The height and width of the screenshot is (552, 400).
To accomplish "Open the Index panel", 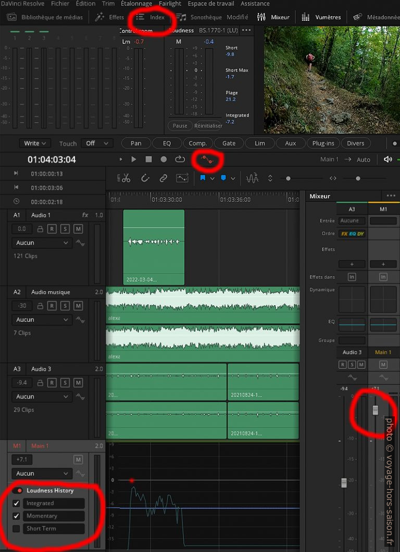I will [x=151, y=17].
